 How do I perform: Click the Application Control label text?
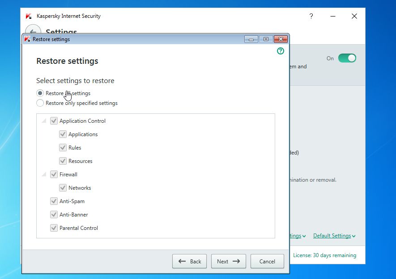82,121
